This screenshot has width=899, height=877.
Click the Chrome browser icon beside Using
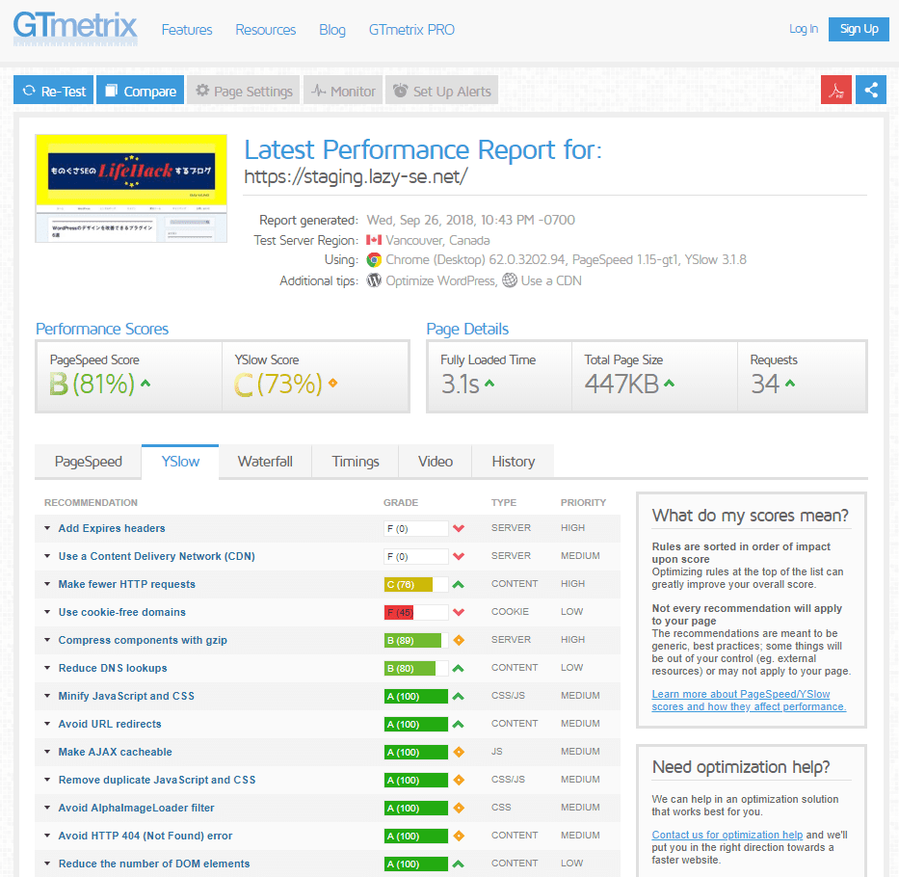373,259
